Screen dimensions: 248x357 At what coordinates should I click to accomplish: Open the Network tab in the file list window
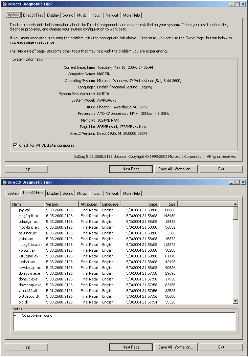[112, 193]
